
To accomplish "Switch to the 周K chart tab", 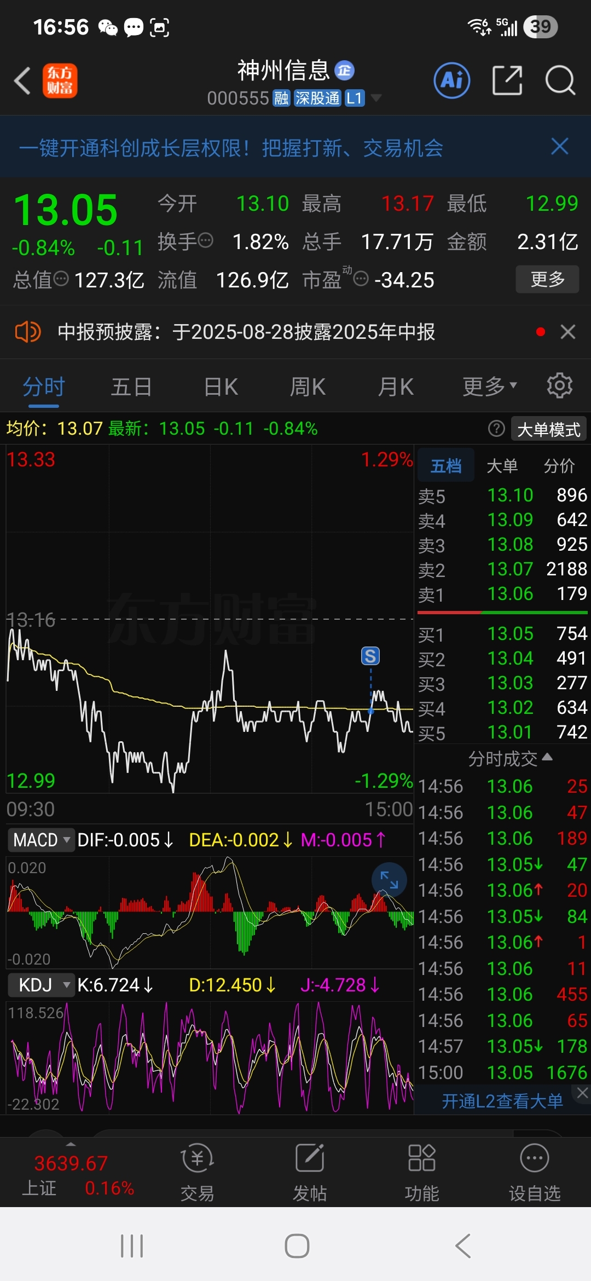I will (x=308, y=388).
